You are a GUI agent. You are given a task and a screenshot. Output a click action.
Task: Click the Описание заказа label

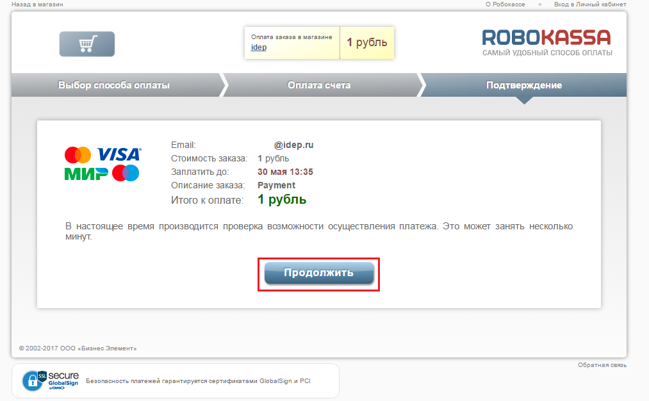(208, 185)
